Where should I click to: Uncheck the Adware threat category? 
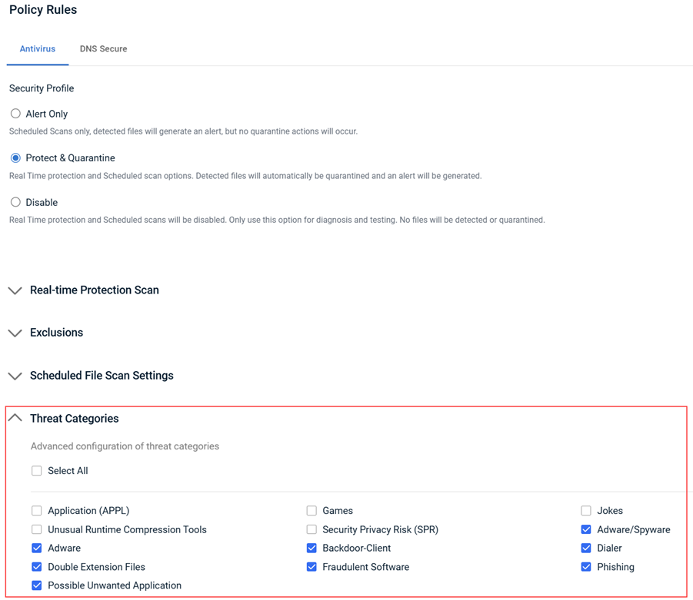[37, 549]
